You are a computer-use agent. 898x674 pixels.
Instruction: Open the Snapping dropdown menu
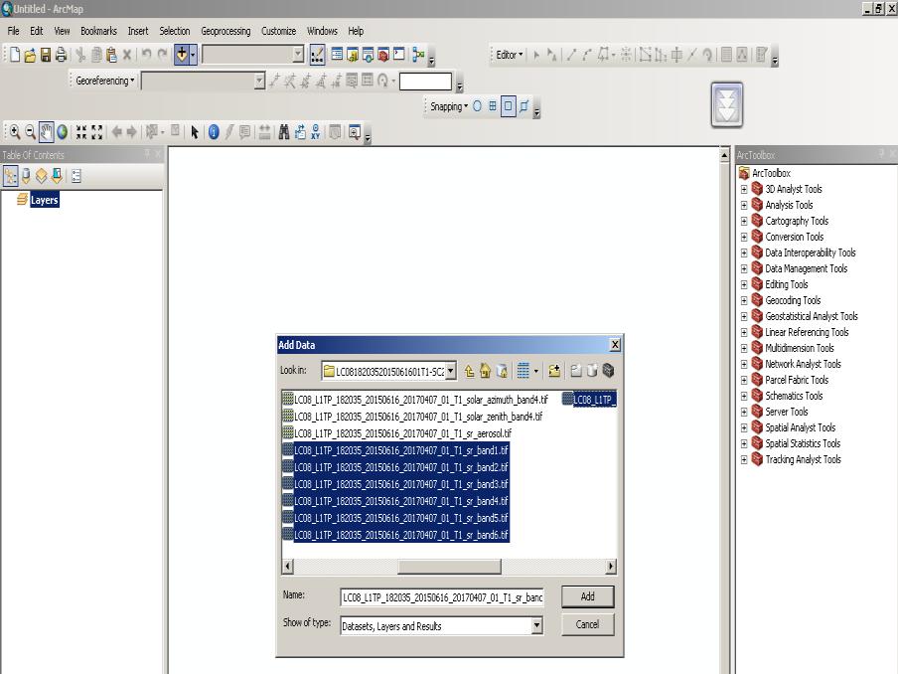click(x=449, y=106)
